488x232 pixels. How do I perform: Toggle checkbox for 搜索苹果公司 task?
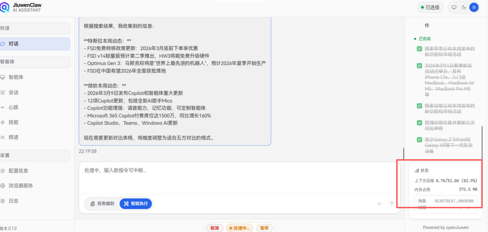pyautogui.click(x=419, y=49)
